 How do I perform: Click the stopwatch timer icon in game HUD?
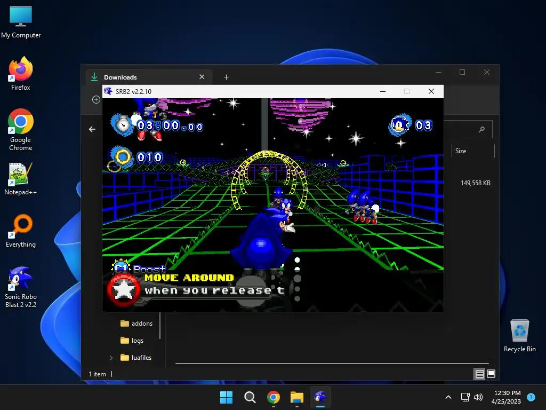pos(122,124)
